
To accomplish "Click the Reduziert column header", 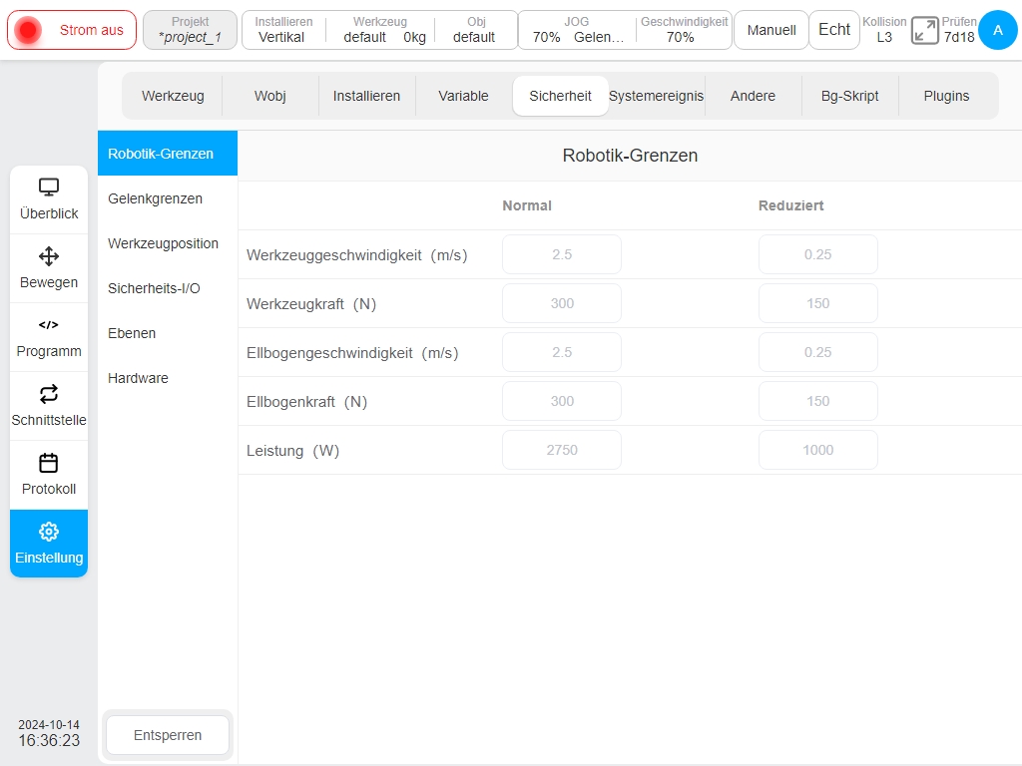I will click(790, 205).
